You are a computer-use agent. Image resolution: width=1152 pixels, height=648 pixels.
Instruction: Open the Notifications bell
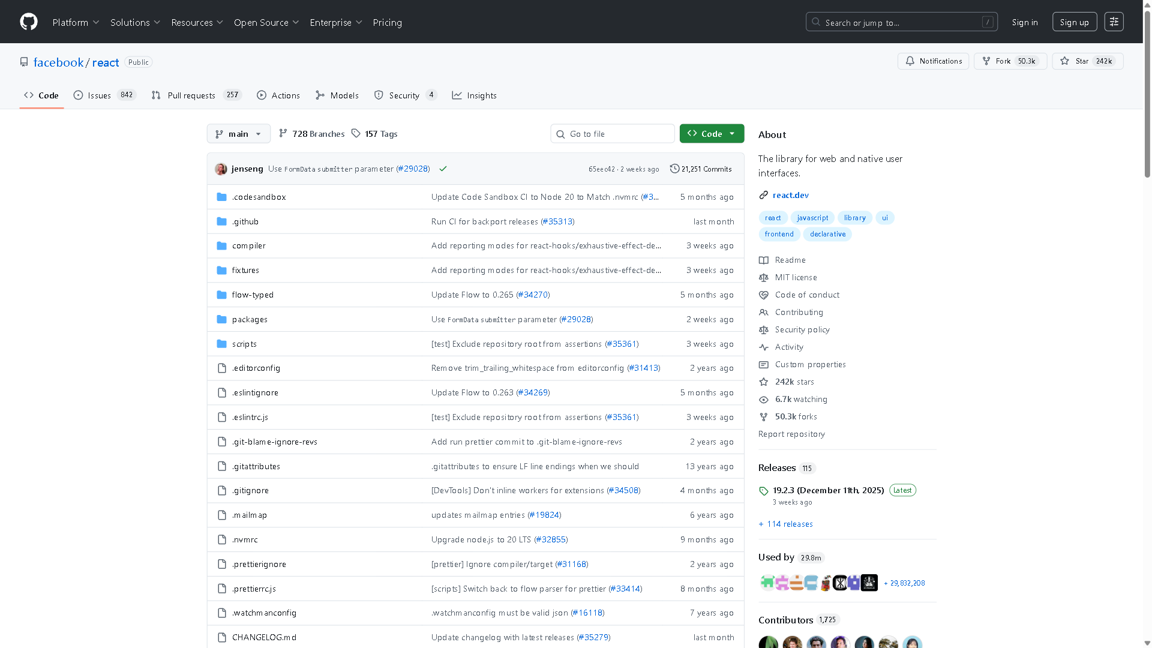[910, 61]
